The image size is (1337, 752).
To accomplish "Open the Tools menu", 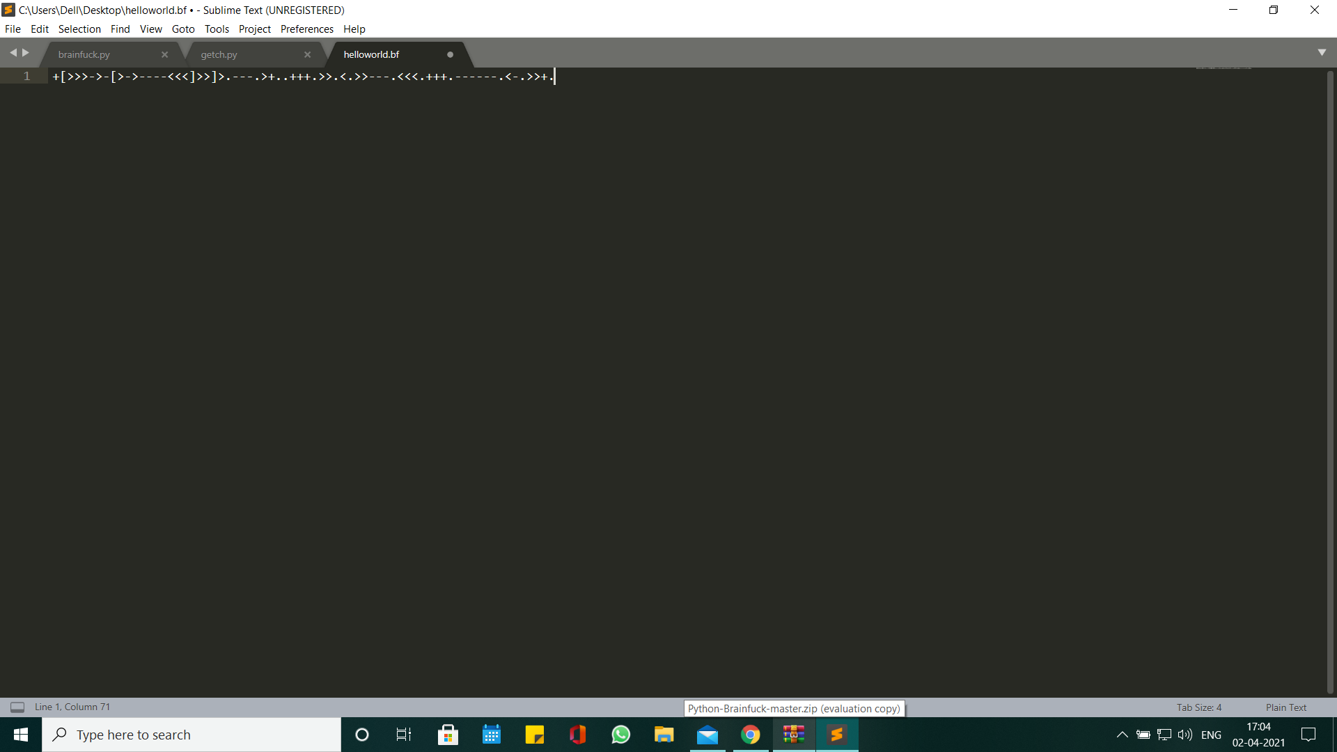I will click(217, 29).
